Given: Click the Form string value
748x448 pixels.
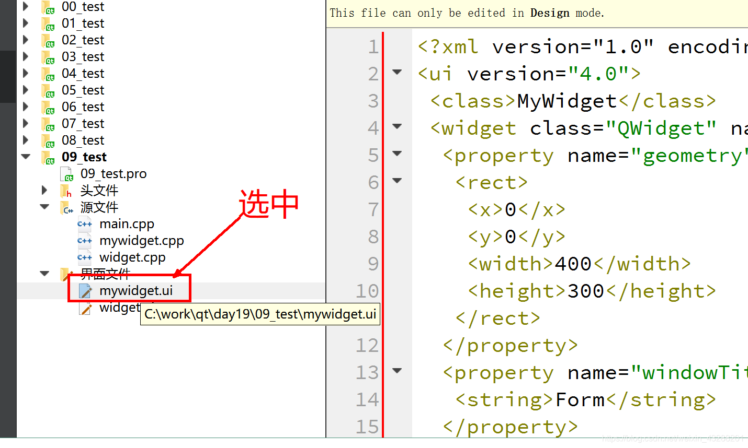Looking at the screenshot, I should point(580,399).
